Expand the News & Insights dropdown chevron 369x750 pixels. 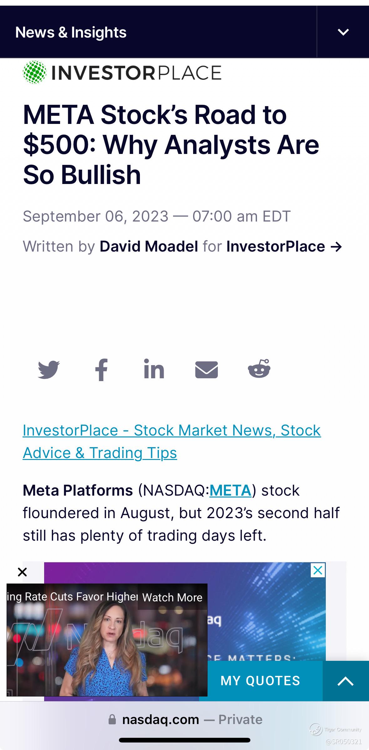(343, 32)
